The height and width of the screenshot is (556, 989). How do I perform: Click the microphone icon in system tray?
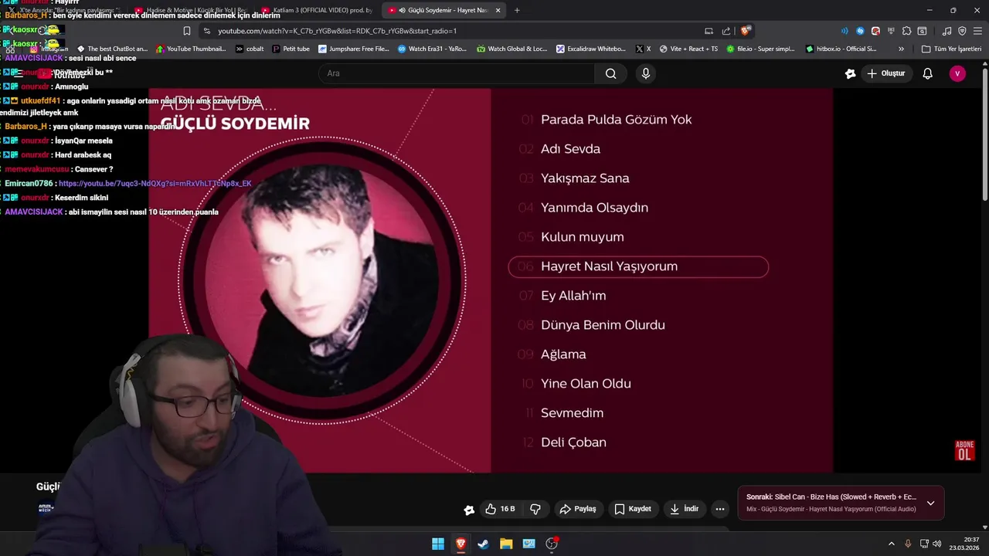click(908, 544)
